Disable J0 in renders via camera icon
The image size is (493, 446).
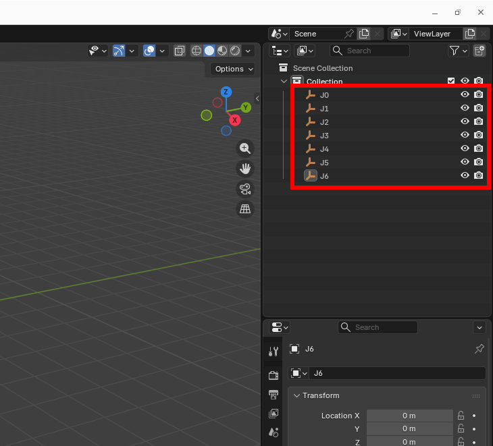pyautogui.click(x=479, y=95)
